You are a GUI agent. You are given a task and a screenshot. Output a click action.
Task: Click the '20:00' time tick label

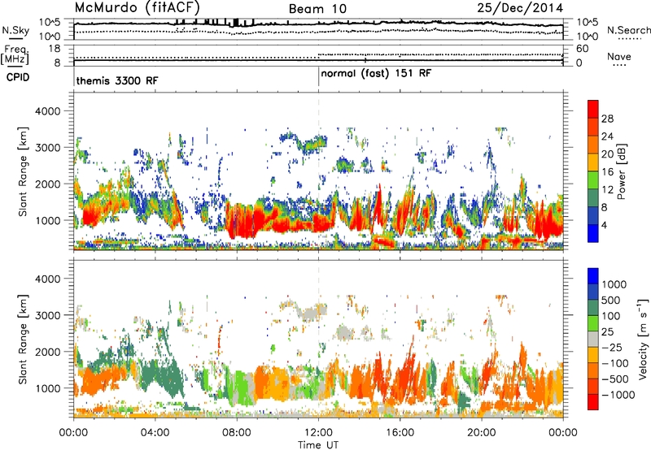pos(482,433)
